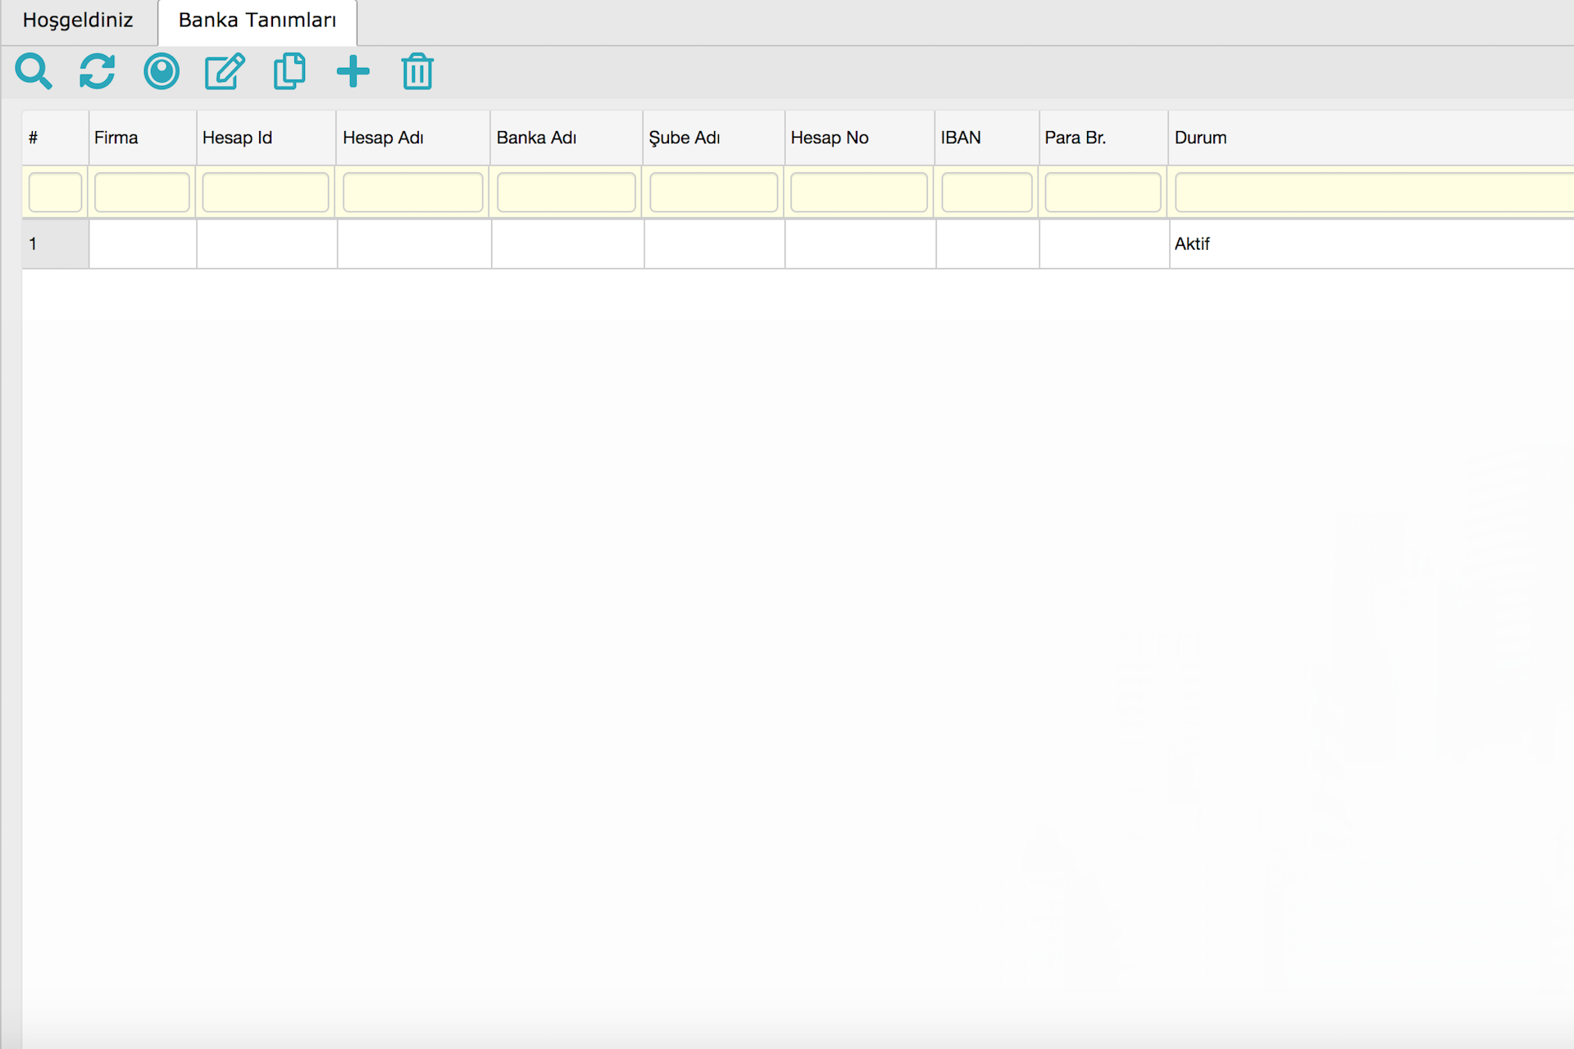Click the Aktif status cell

[x=1192, y=244]
